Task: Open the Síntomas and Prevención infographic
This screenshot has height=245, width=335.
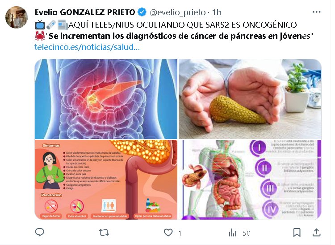Action: 106,180
